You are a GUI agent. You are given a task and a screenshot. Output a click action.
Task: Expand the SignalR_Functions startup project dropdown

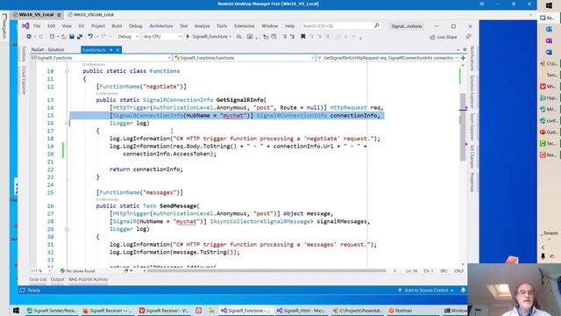pyautogui.click(x=230, y=37)
